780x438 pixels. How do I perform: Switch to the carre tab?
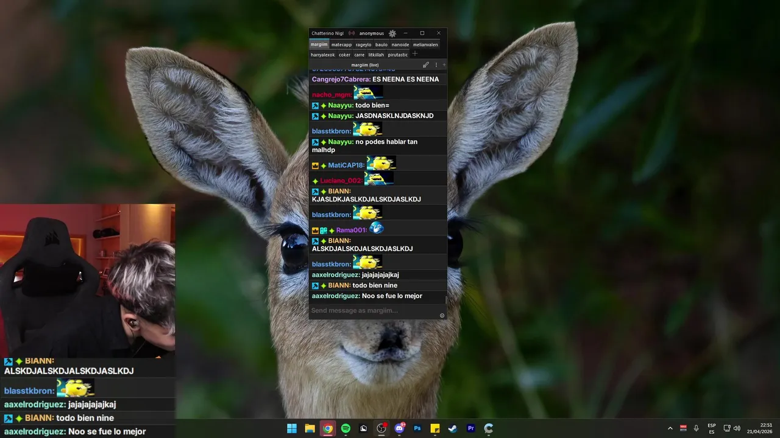pos(359,55)
